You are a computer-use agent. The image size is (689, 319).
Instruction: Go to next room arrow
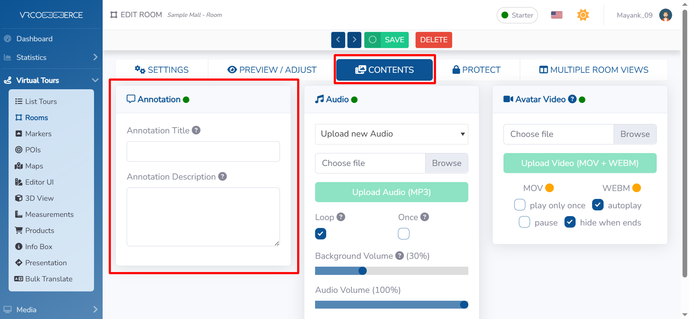pos(354,40)
